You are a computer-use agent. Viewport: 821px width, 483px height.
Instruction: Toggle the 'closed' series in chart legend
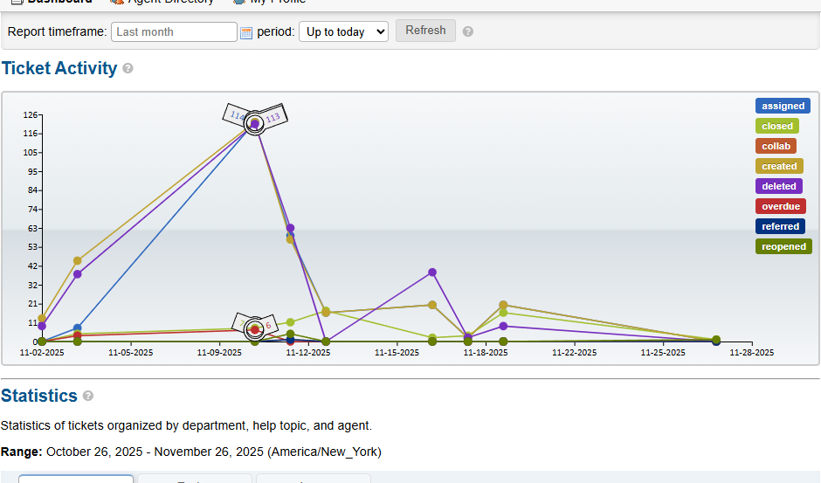(x=777, y=126)
